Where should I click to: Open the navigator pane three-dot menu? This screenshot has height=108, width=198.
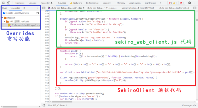(x=37, y=8)
